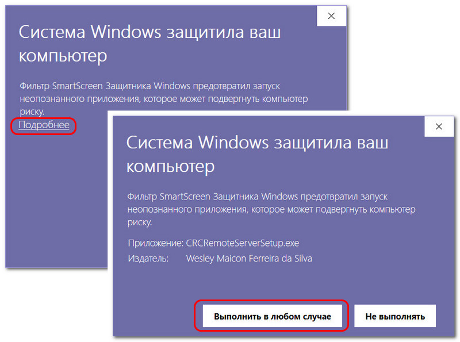The width and height of the screenshot is (460, 342).
Task: Click the Не выполнять button
Action: (x=395, y=316)
